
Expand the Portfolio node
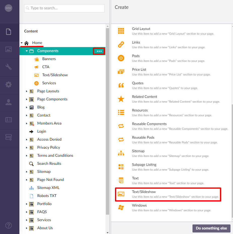pyautogui.click(x=27, y=204)
